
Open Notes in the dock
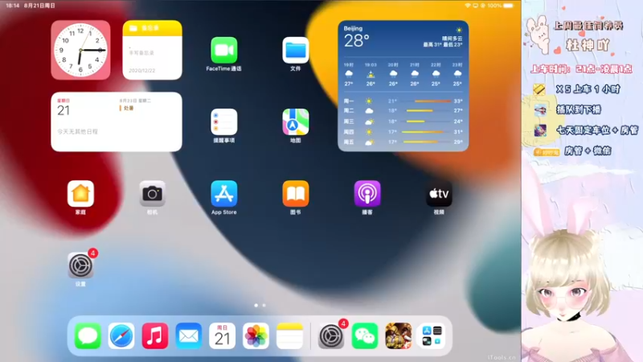[x=289, y=336]
